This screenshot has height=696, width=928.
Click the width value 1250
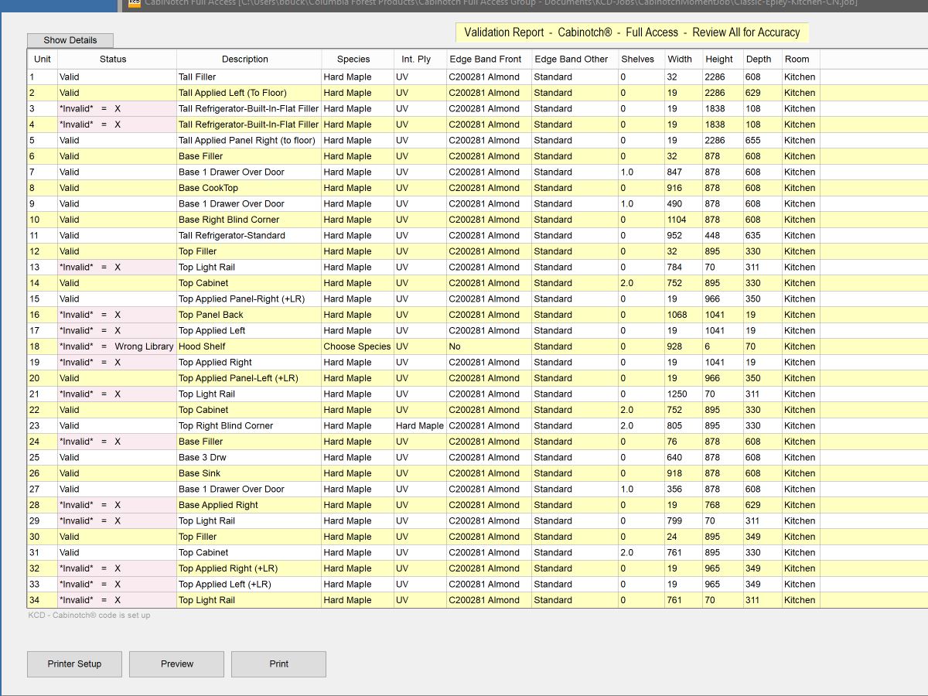(684, 394)
